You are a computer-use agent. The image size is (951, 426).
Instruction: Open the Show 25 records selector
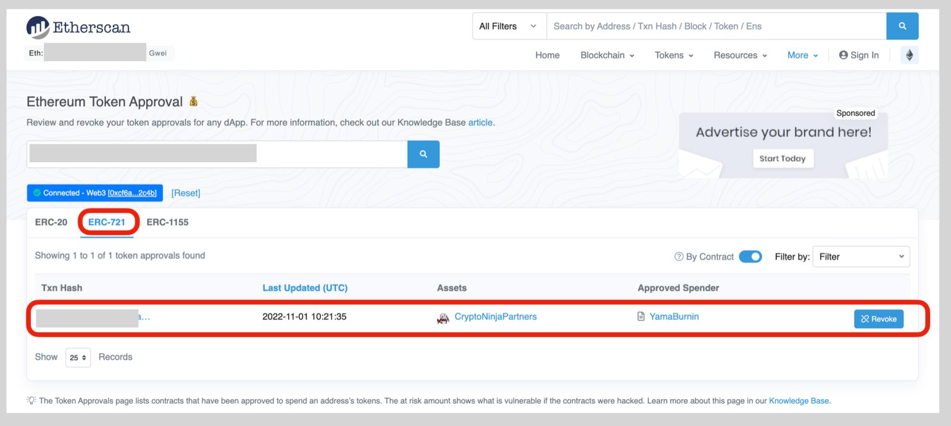coord(78,358)
